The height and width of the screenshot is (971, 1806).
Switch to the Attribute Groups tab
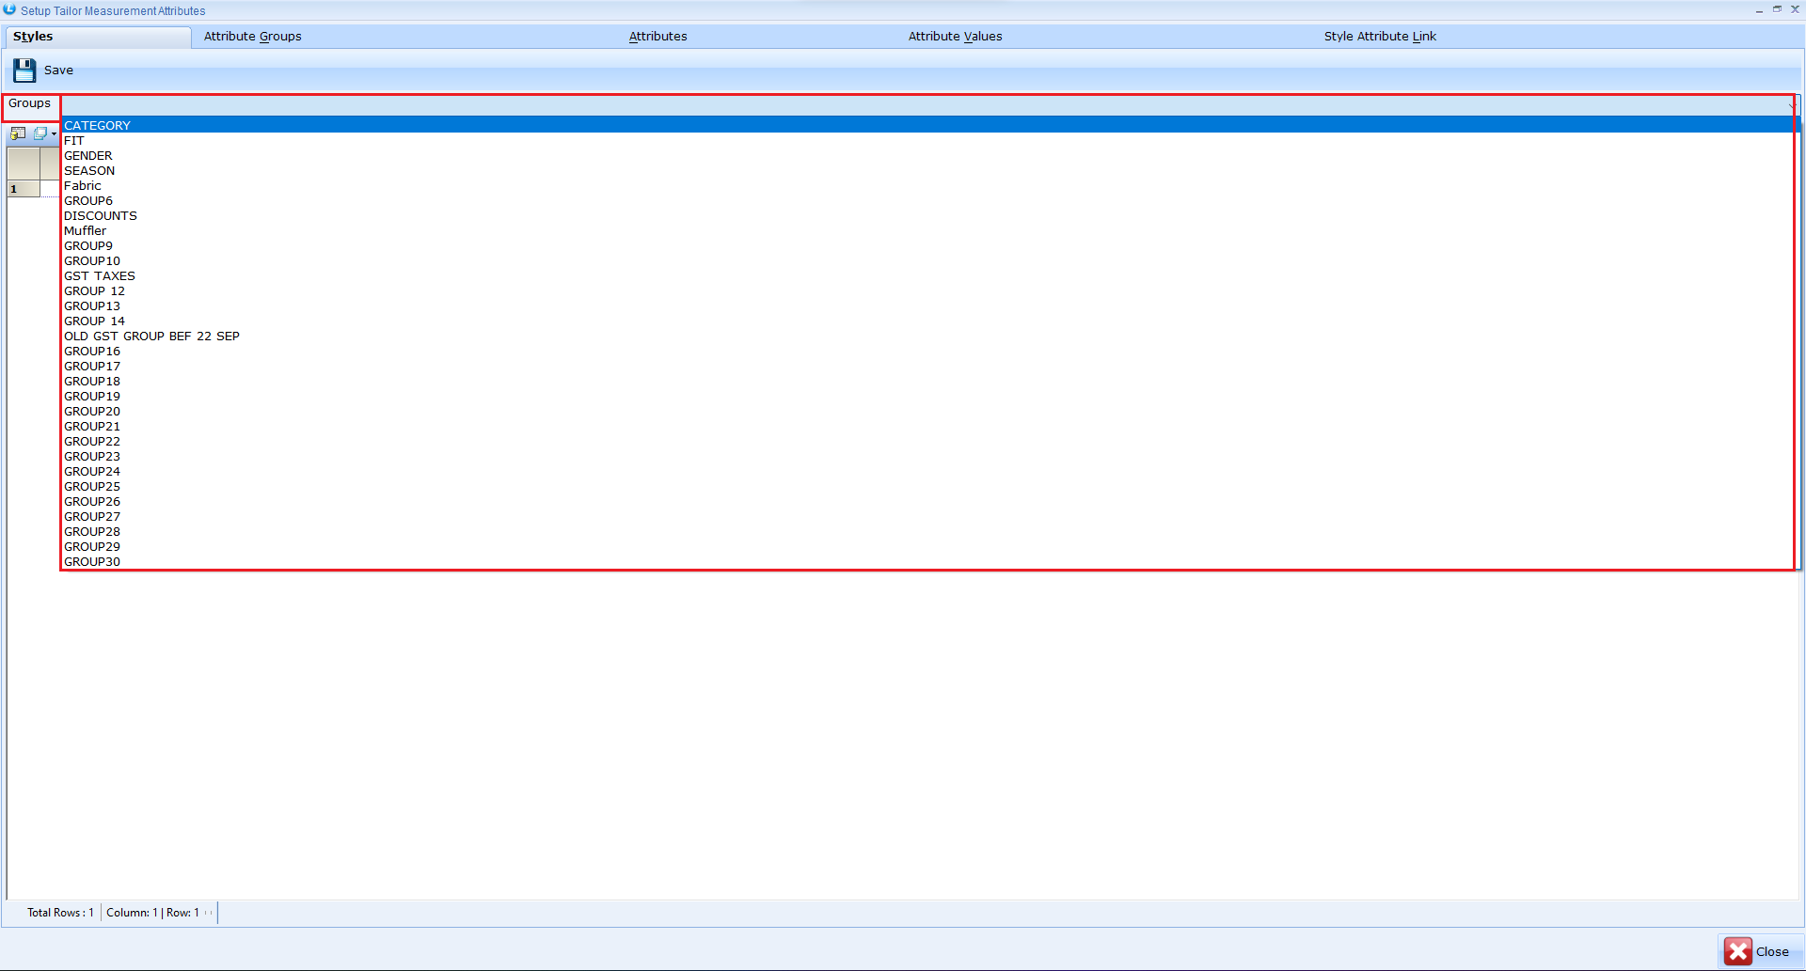[x=252, y=37]
